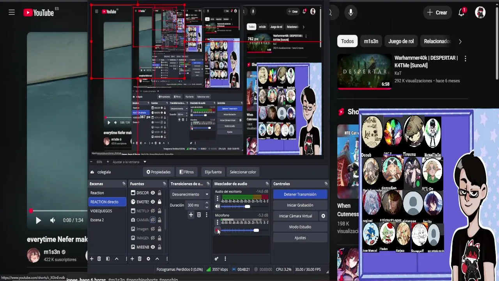Open source properties gear in Fuentes

pyautogui.click(x=148, y=259)
